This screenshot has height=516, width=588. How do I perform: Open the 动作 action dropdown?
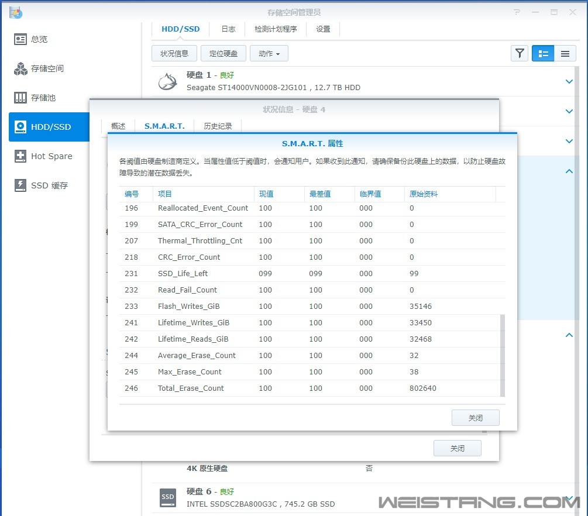[x=269, y=54]
